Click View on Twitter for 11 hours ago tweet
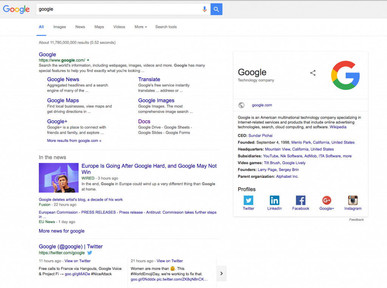Screen dimensions: 387x288 77,261
